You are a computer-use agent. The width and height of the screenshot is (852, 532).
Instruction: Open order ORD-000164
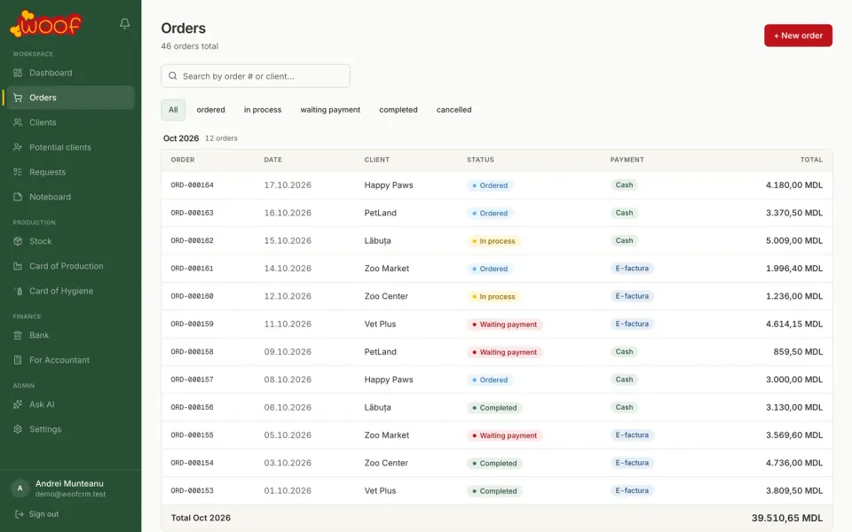pos(193,185)
